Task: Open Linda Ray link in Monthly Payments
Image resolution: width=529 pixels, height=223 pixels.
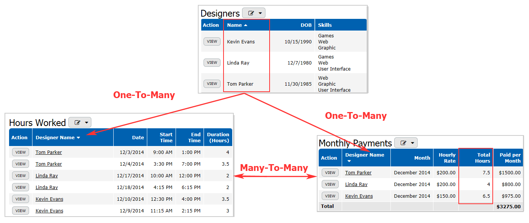Action: 356,184
